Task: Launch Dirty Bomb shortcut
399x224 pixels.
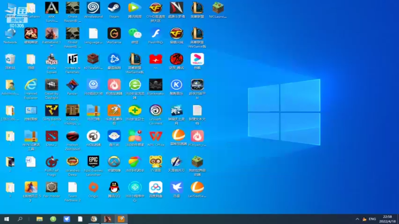Action: pos(52,113)
